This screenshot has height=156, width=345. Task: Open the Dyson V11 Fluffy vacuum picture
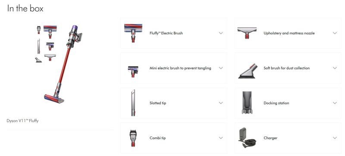[x=59, y=64]
